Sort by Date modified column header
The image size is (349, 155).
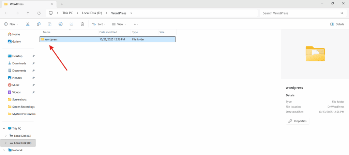[x=108, y=32]
